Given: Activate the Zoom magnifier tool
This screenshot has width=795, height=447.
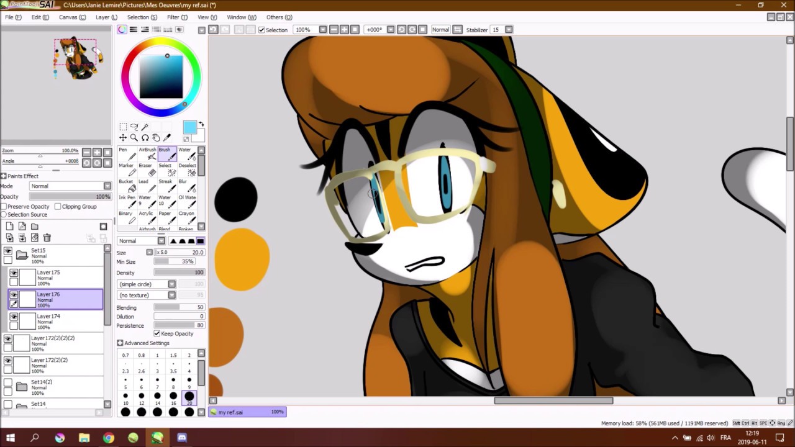Looking at the screenshot, I should [134, 138].
